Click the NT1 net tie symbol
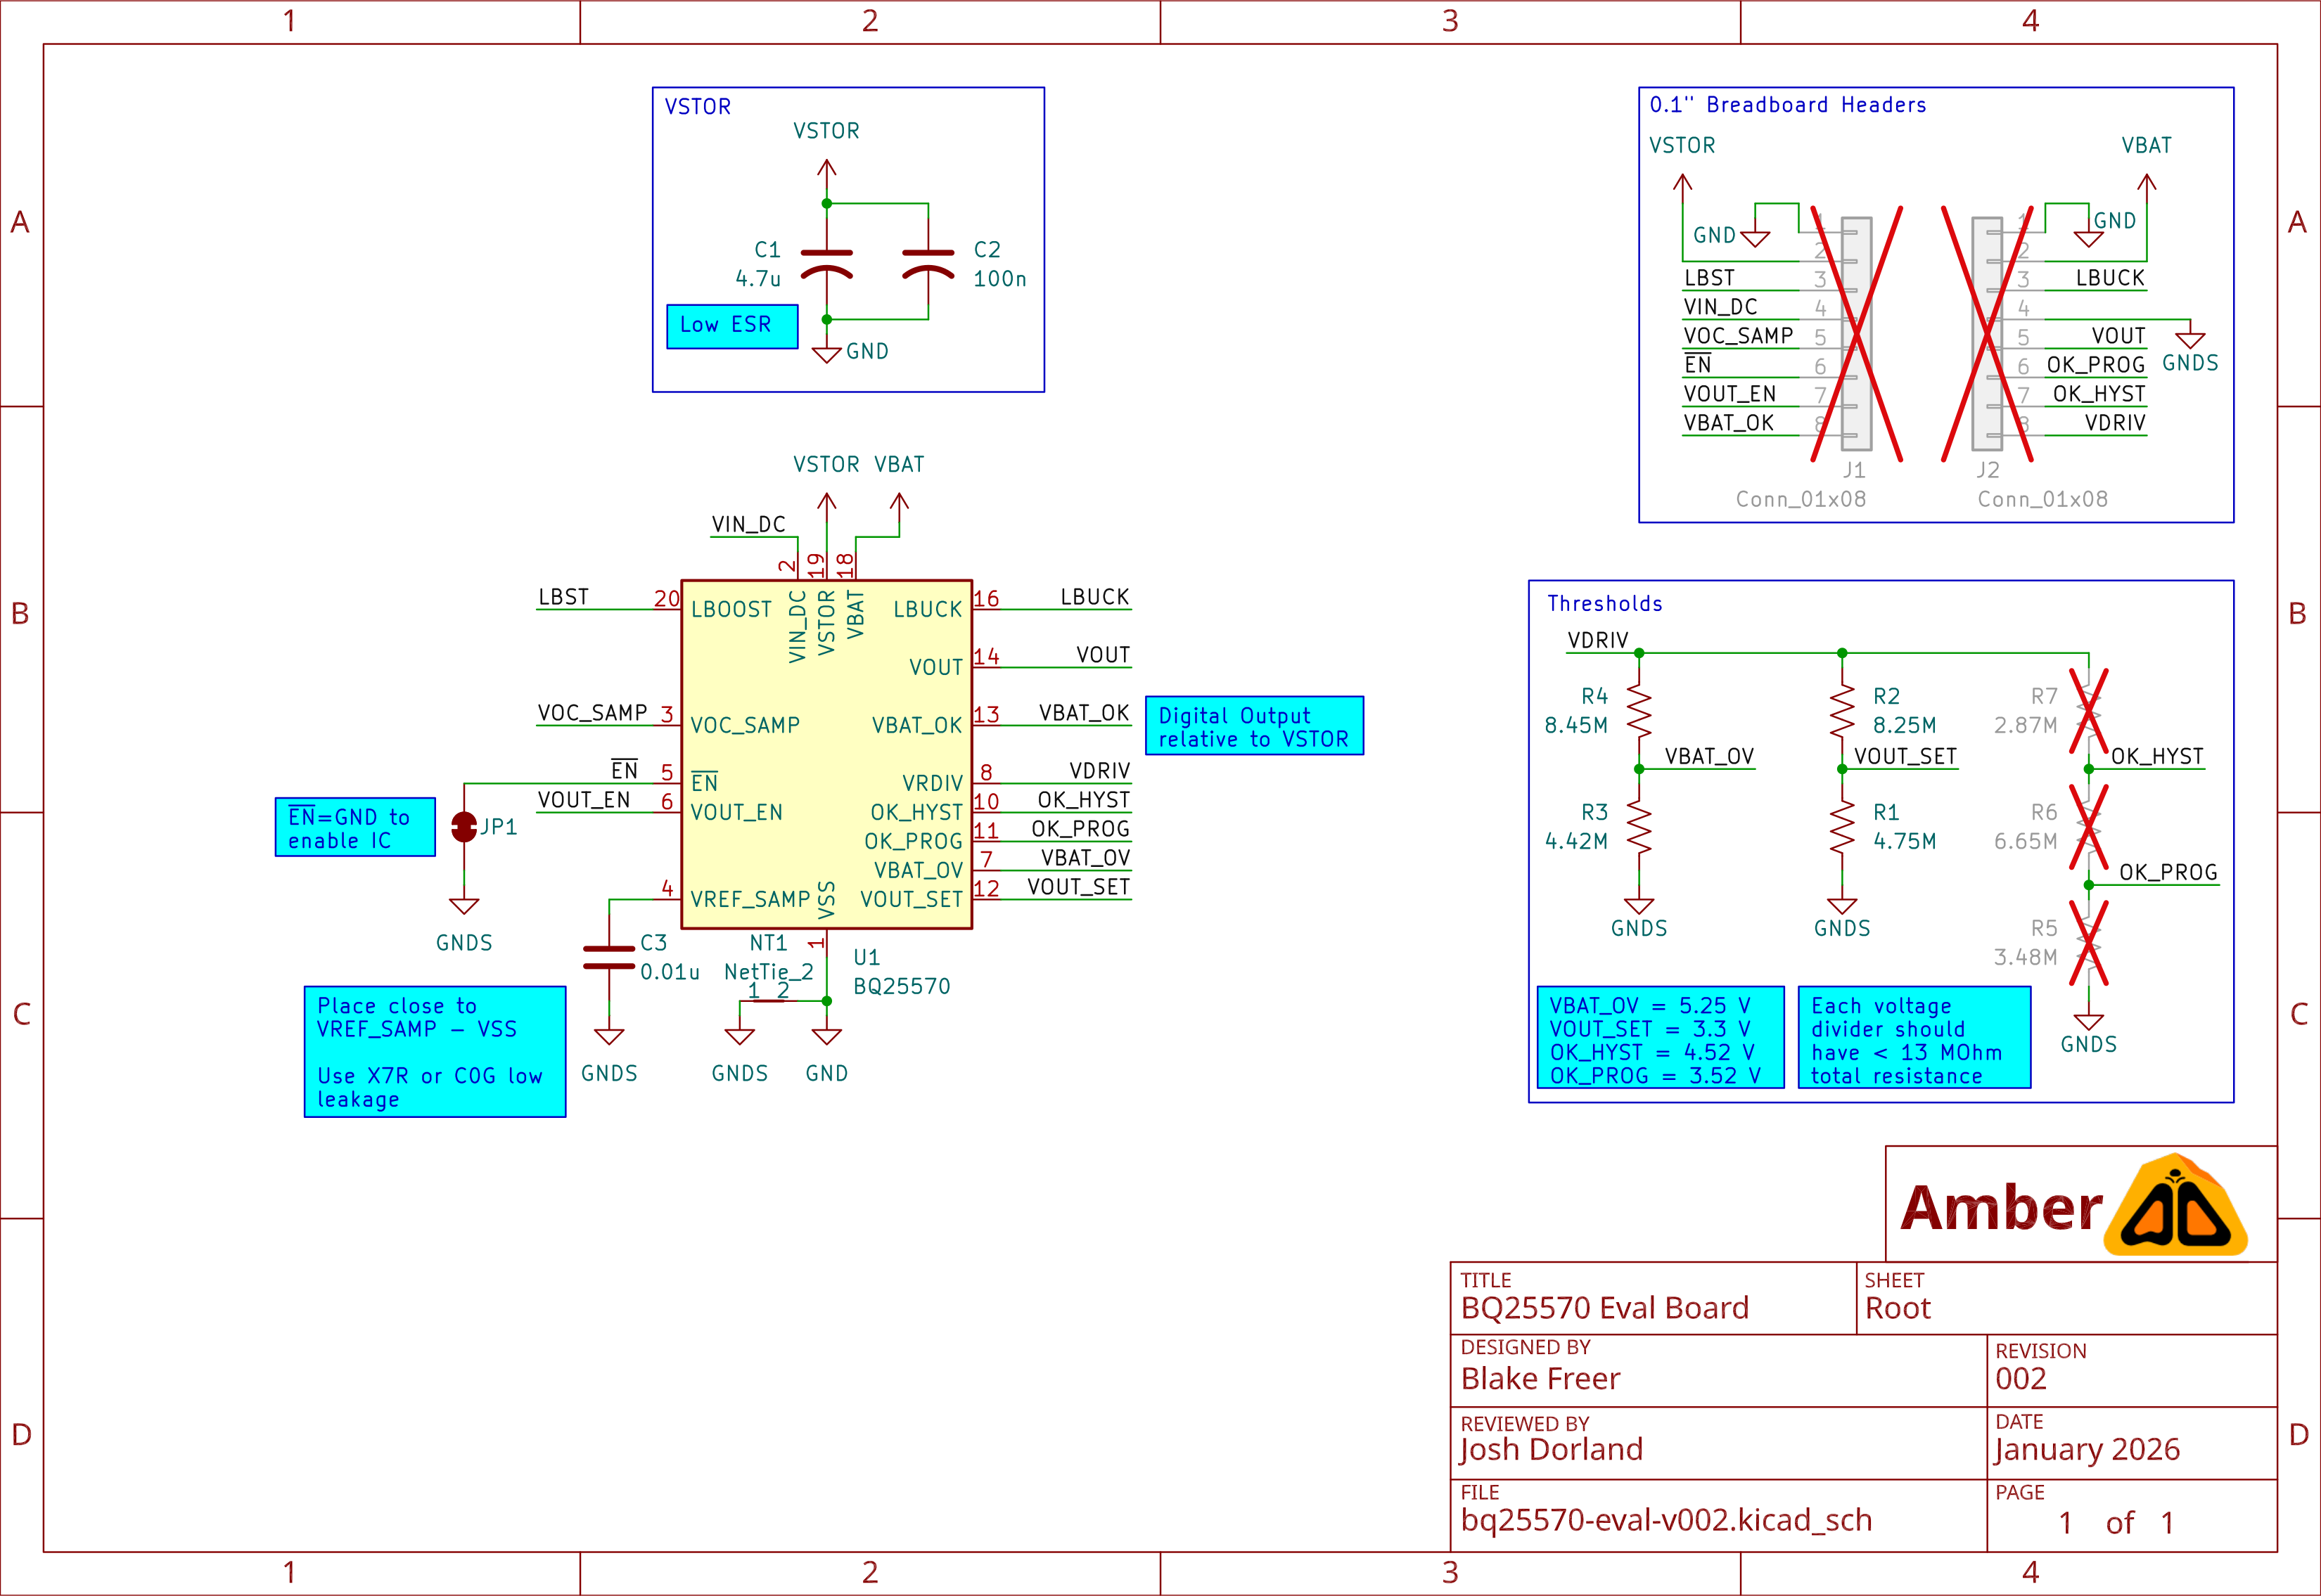This screenshot has height=1596, width=2321. (x=768, y=1000)
